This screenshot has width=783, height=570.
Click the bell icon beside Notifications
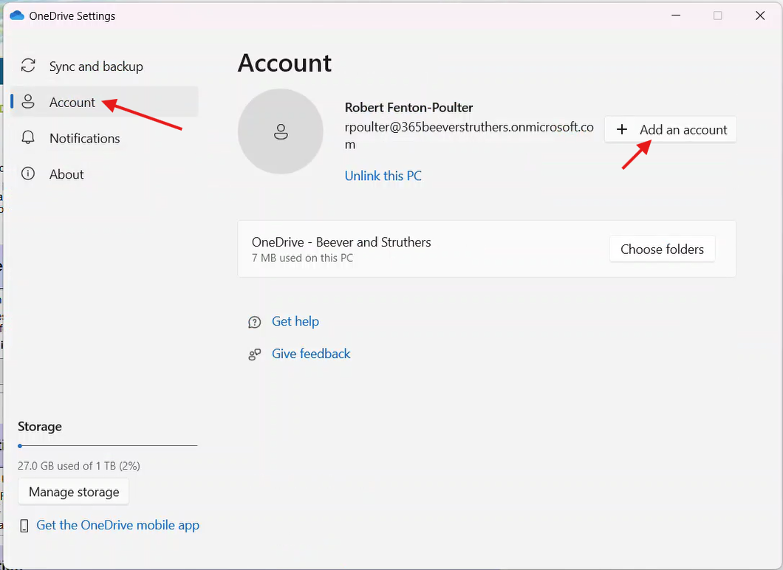(28, 138)
